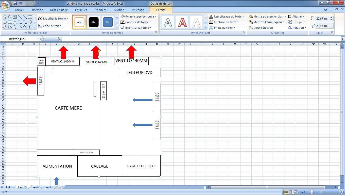Undo the last action

[21, 3]
